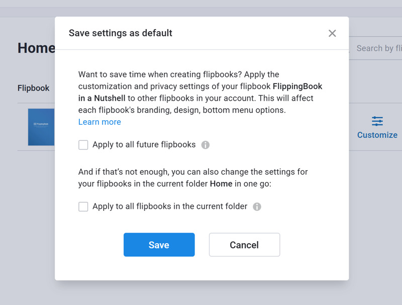This screenshot has width=402, height=305.
Task: Open the Learn more link
Action: coord(99,122)
